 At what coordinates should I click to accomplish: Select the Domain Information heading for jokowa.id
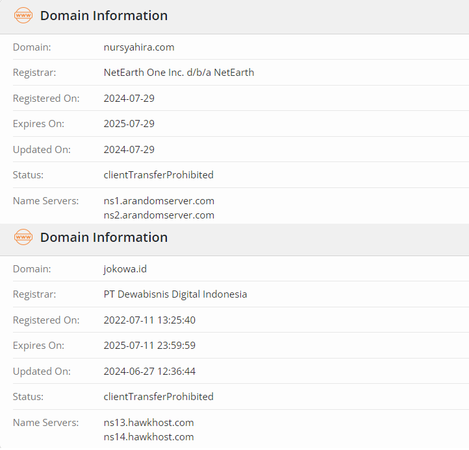pyautogui.click(x=104, y=237)
